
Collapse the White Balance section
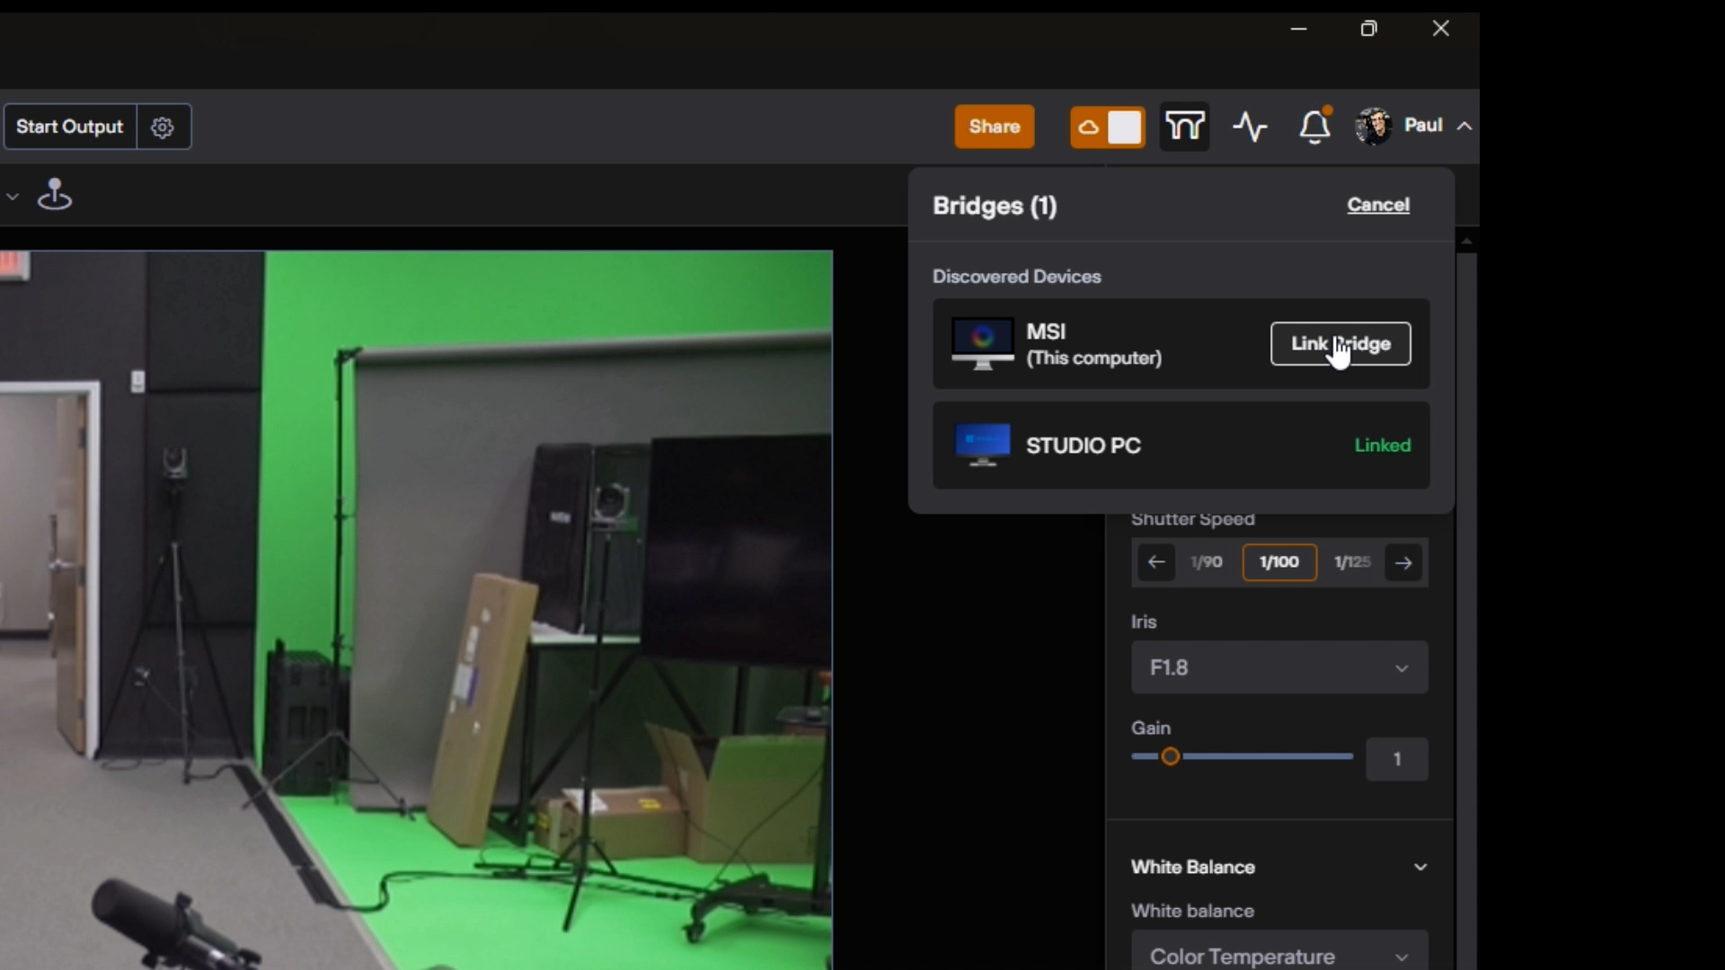pyautogui.click(x=1420, y=868)
